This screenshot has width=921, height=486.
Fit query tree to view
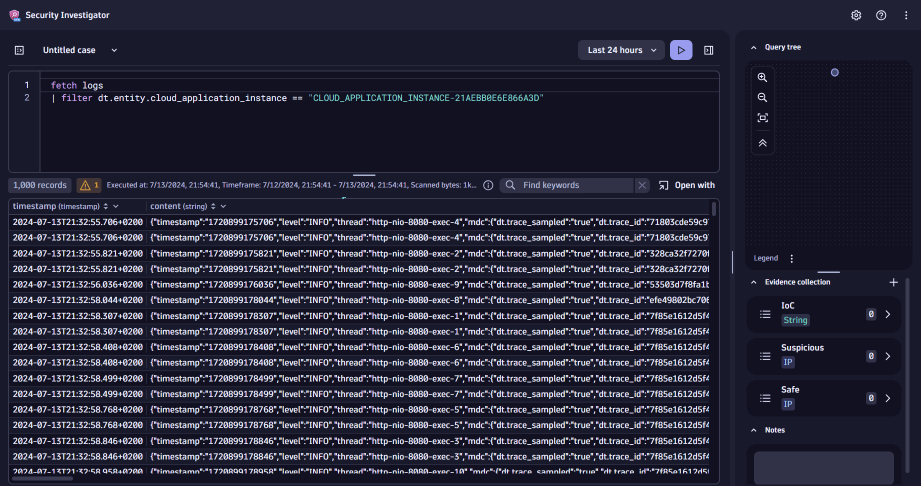[762, 118]
